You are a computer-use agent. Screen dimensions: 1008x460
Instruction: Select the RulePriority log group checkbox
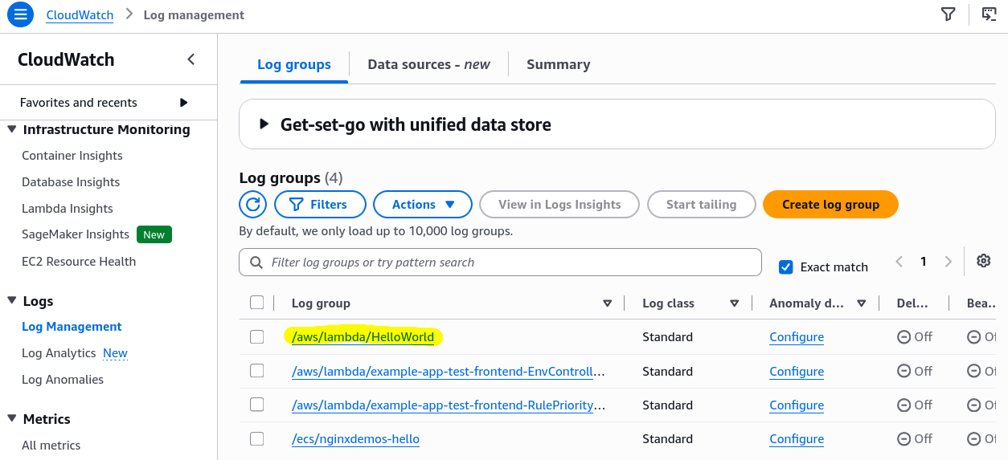[x=256, y=405]
